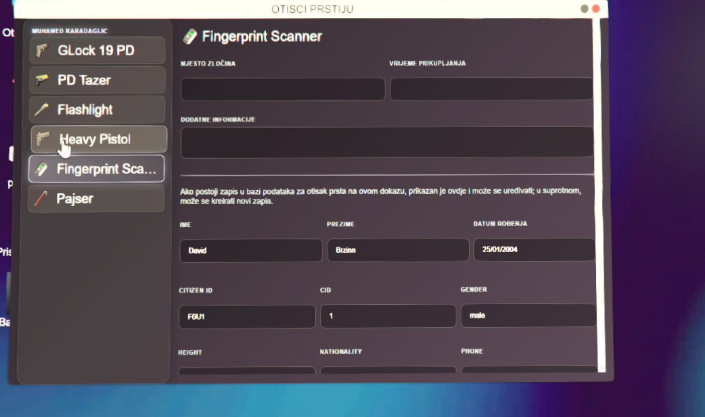Image resolution: width=705 pixels, height=417 pixels.
Task: Click the Fingerprint Scanner sidebar icon
Action: [41, 169]
